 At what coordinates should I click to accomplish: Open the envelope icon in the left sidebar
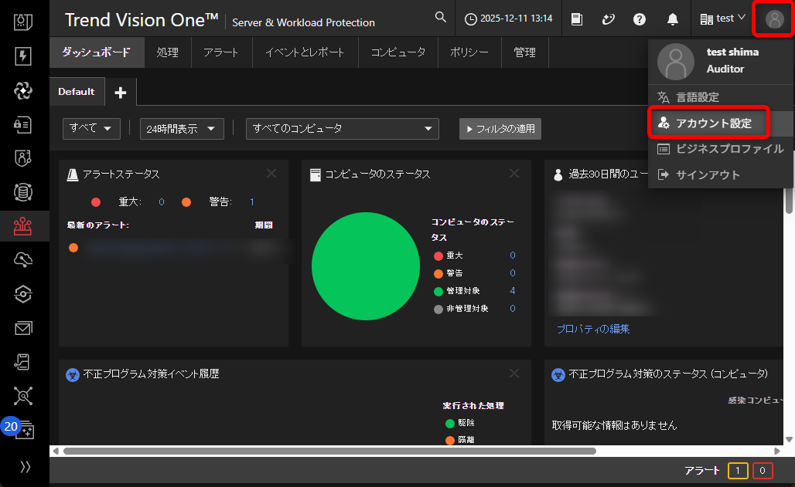coord(22,328)
